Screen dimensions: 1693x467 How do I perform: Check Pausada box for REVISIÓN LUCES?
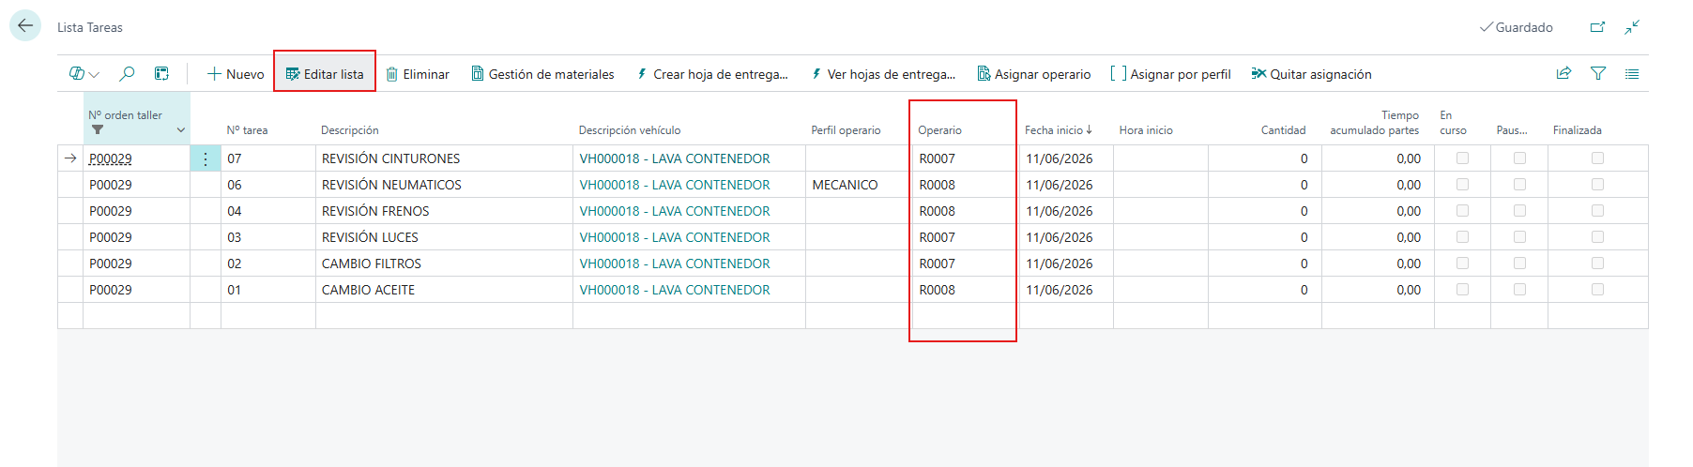(x=1519, y=237)
